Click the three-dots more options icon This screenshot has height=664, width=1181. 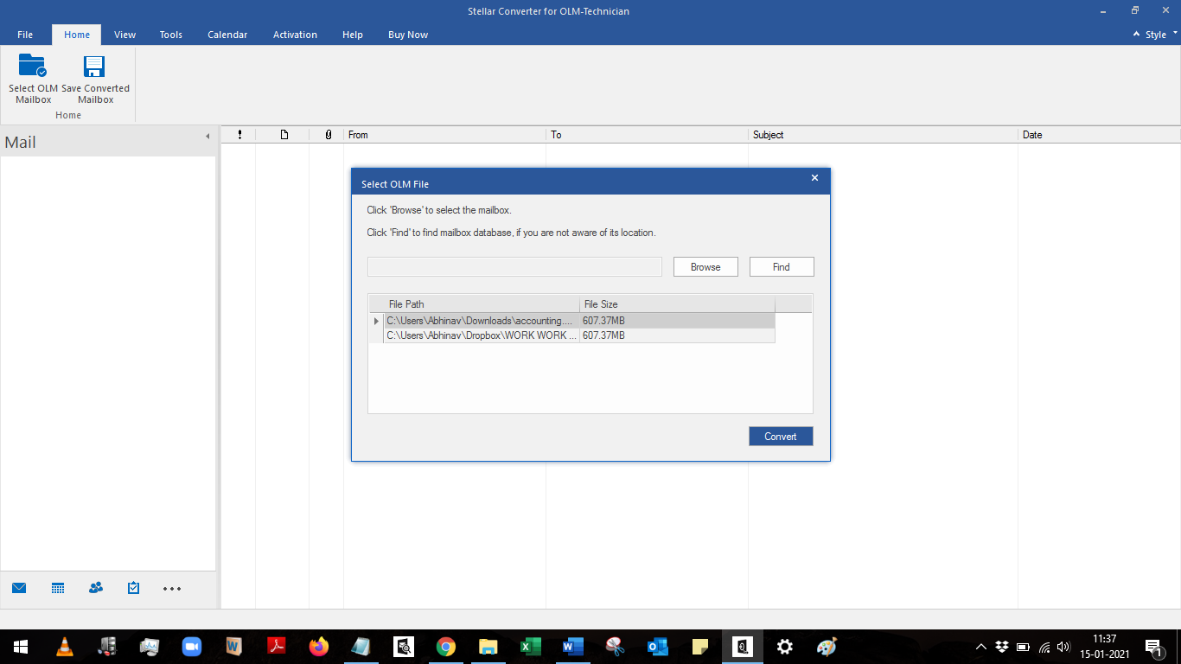pyautogui.click(x=172, y=589)
